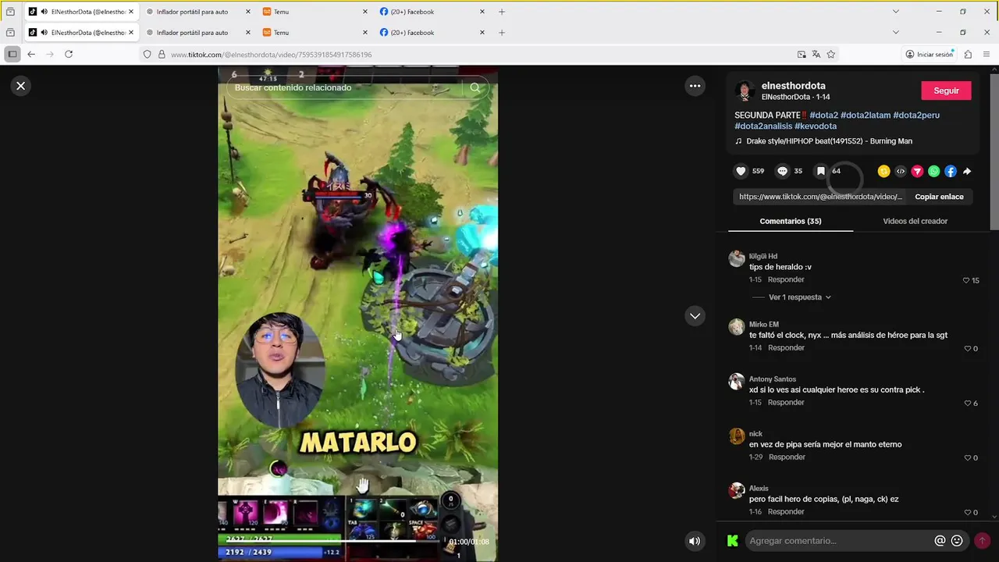Image resolution: width=999 pixels, height=562 pixels.
Task: Open the #dota2peru hashtag
Action: click(x=916, y=115)
